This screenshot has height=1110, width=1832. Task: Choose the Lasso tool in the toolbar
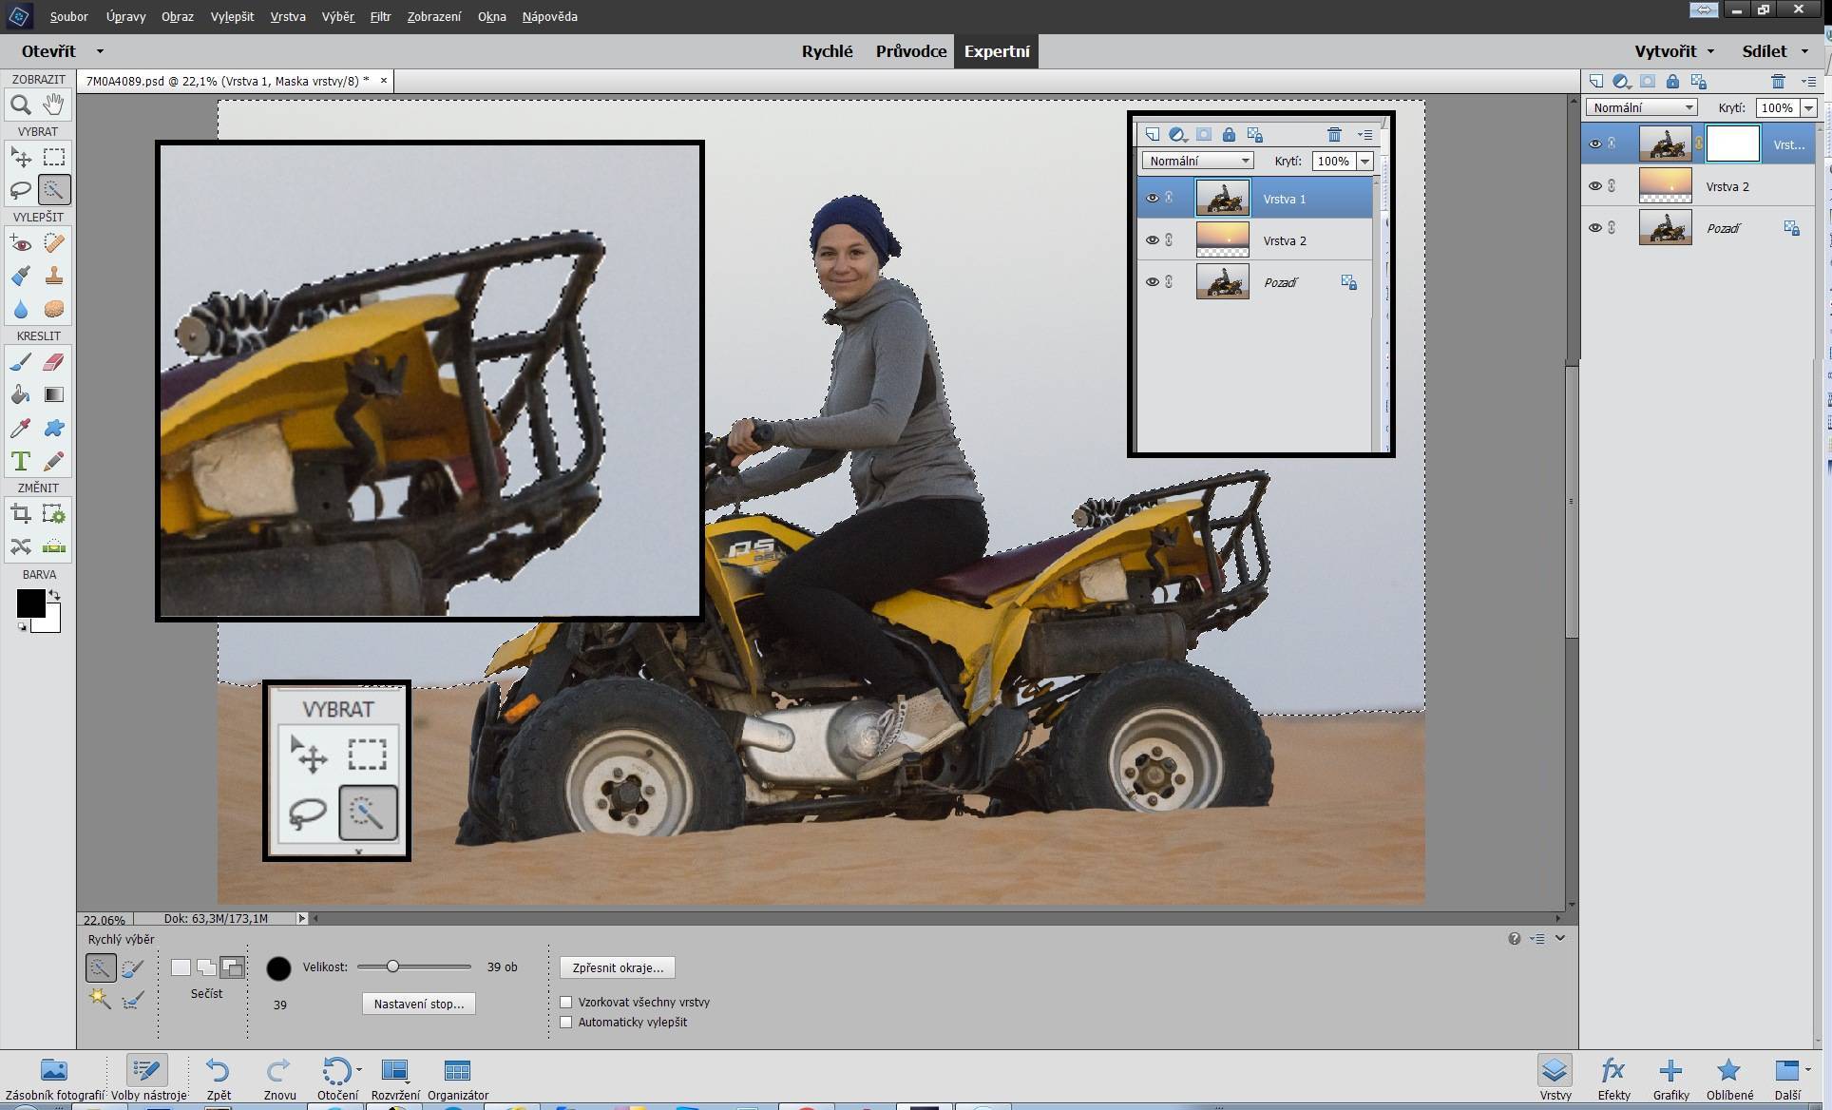(x=20, y=190)
